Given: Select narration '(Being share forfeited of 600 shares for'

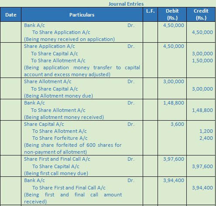Looking at the screenshot, I should point(73,145).
